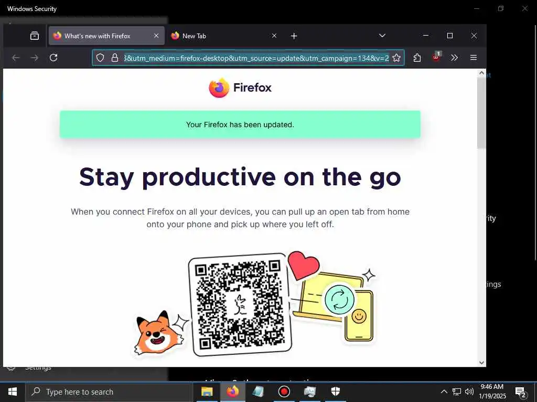This screenshot has height=402, width=537.
Task: Close the Firefox window
Action: (474, 36)
